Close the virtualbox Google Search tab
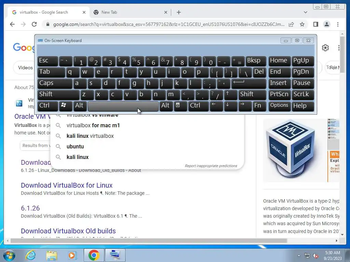 pyautogui.click(x=84, y=12)
